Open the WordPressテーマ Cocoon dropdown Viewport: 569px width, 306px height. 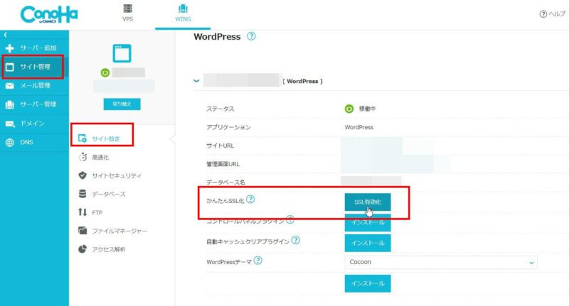click(x=440, y=262)
